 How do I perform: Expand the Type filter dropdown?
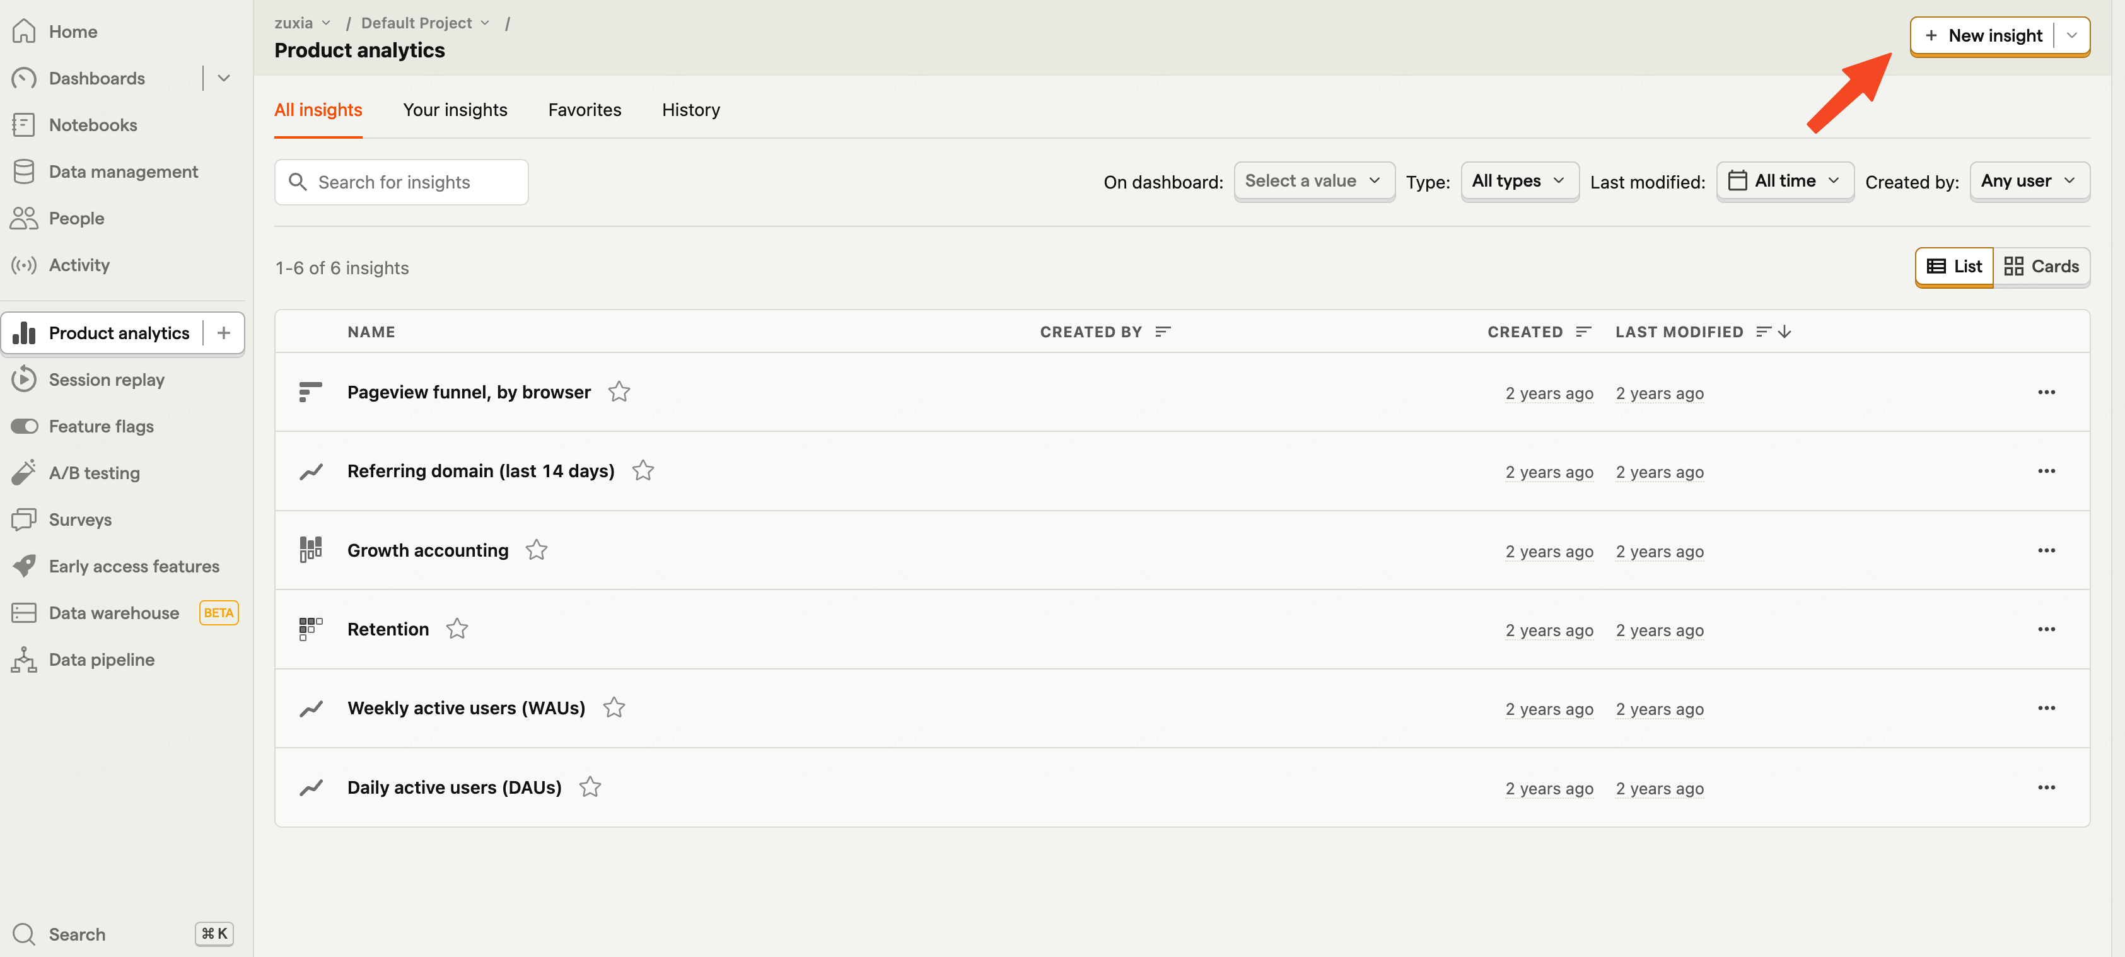[1518, 181]
